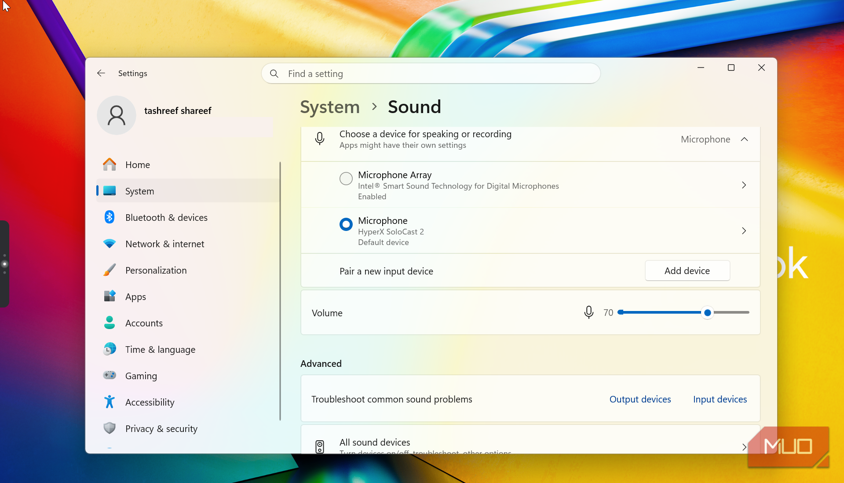The height and width of the screenshot is (483, 844).
Task: Click the Apps icon in sidebar
Action: [110, 296]
